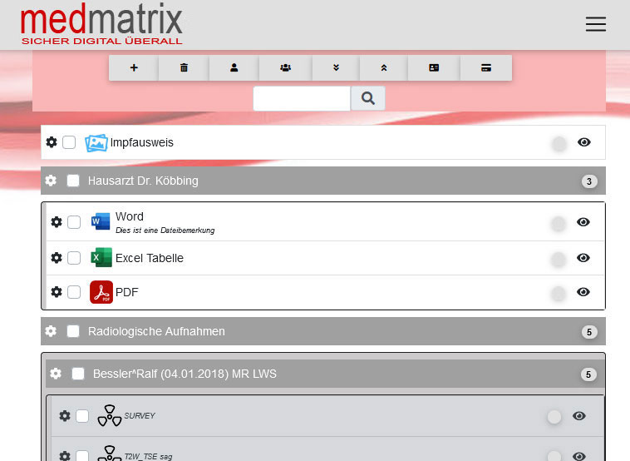Click the grey status dot for Word
This screenshot has width=630, height=461.
559,222
